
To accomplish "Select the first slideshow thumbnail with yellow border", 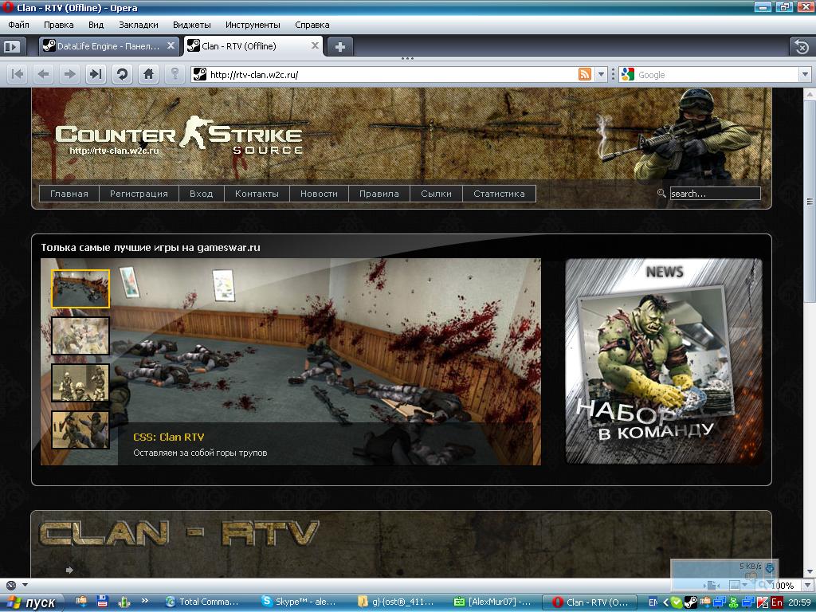I will pyautogui.click(x=80, y=288).
